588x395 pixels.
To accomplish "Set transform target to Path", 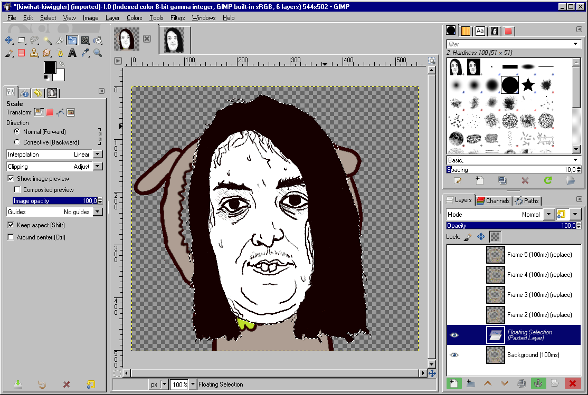I will pos(60,112).
